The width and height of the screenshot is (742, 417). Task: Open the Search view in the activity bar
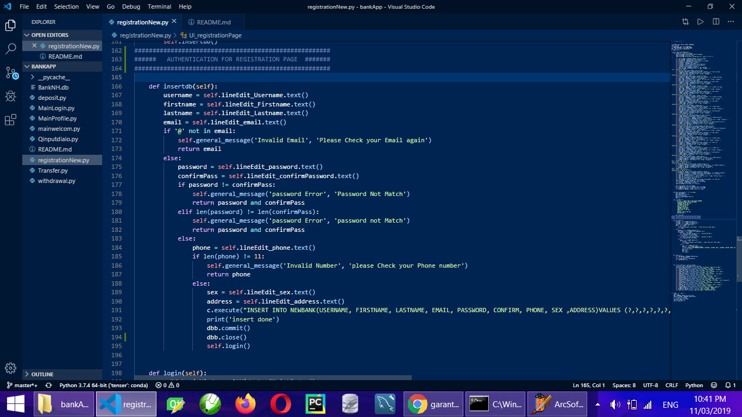(x=10, y=49)
